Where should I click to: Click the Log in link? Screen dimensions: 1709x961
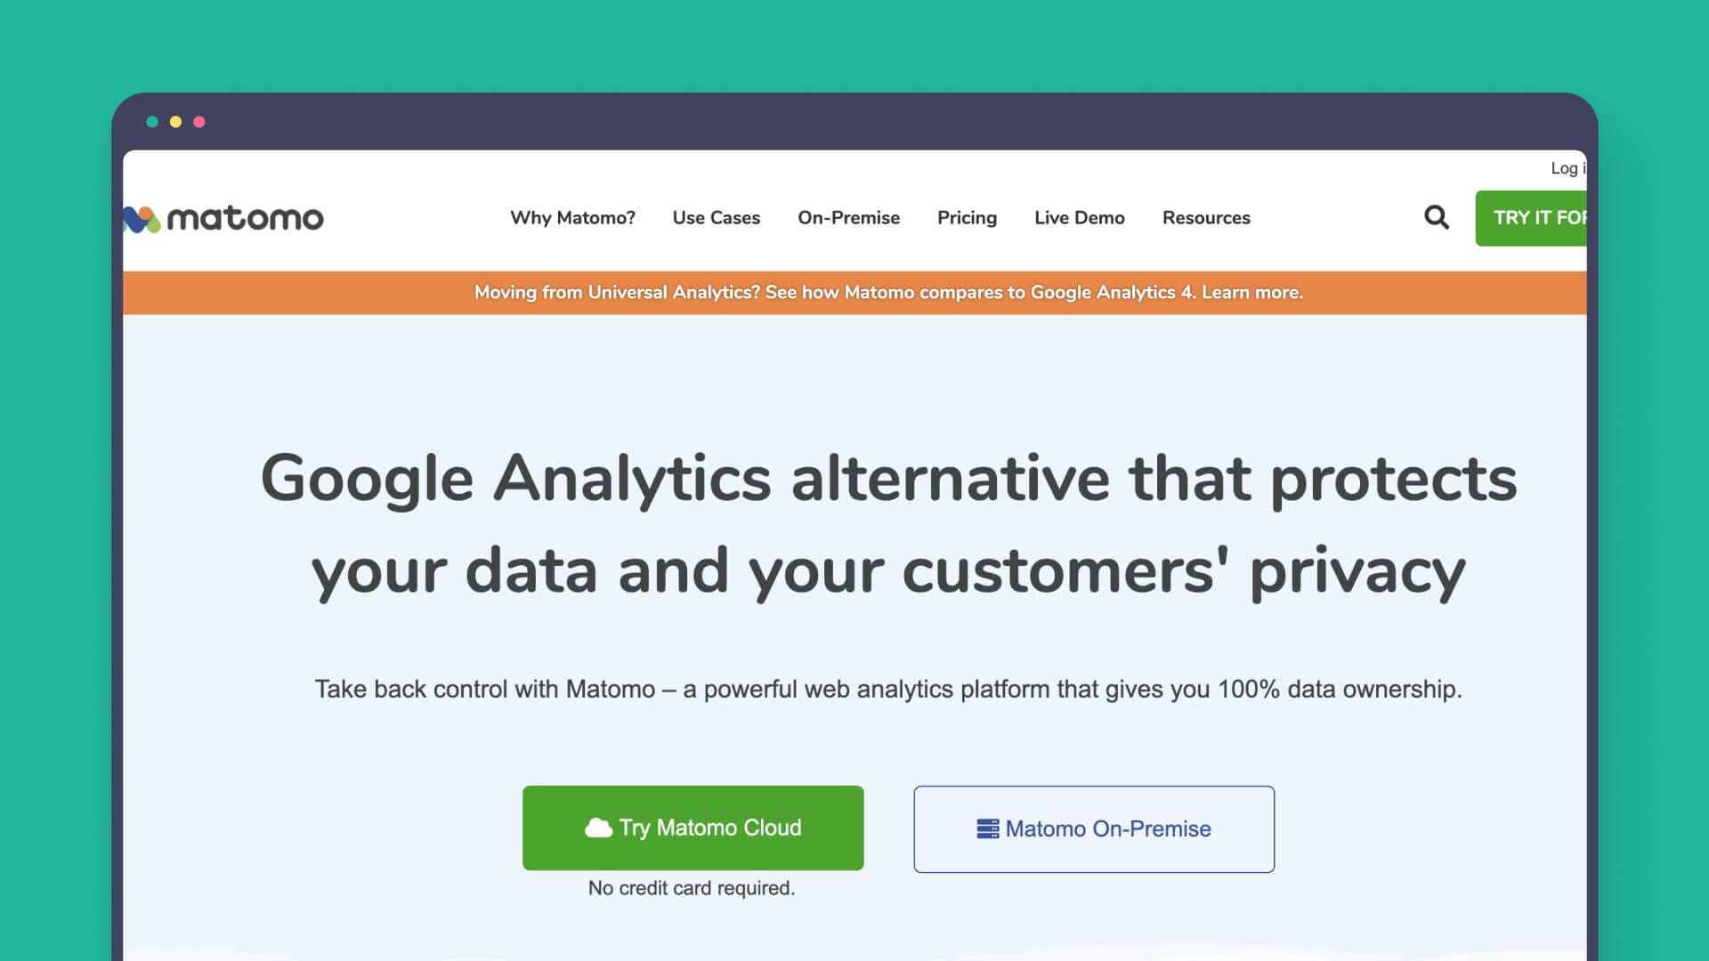[x=1568, y=168]
